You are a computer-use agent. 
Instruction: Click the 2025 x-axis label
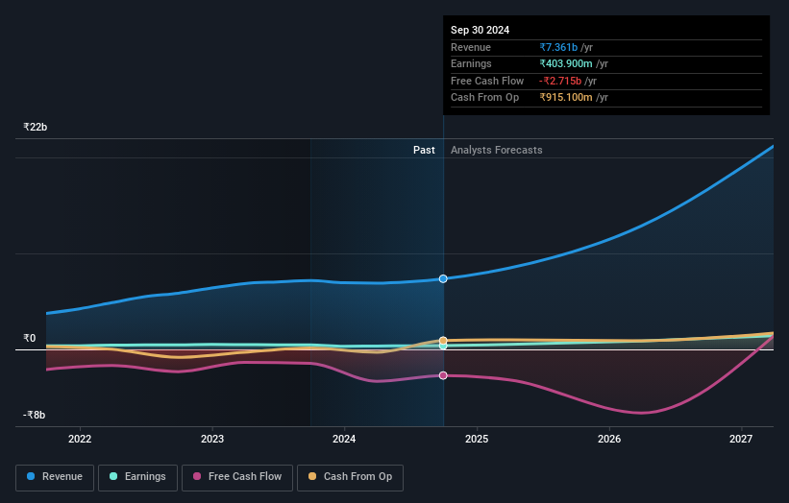pos(477,439)
